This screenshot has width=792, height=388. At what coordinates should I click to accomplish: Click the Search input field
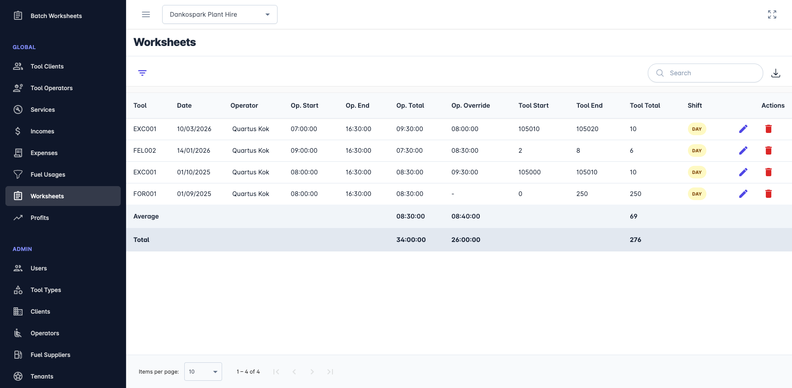coord(706,73)
